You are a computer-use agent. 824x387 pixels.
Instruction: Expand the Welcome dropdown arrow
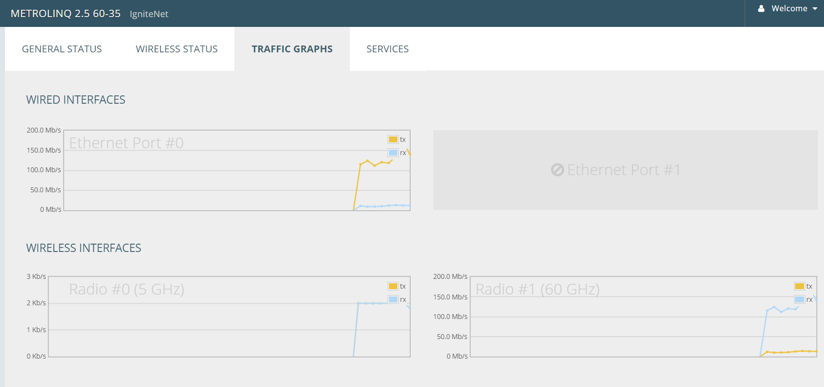point(815,9)
